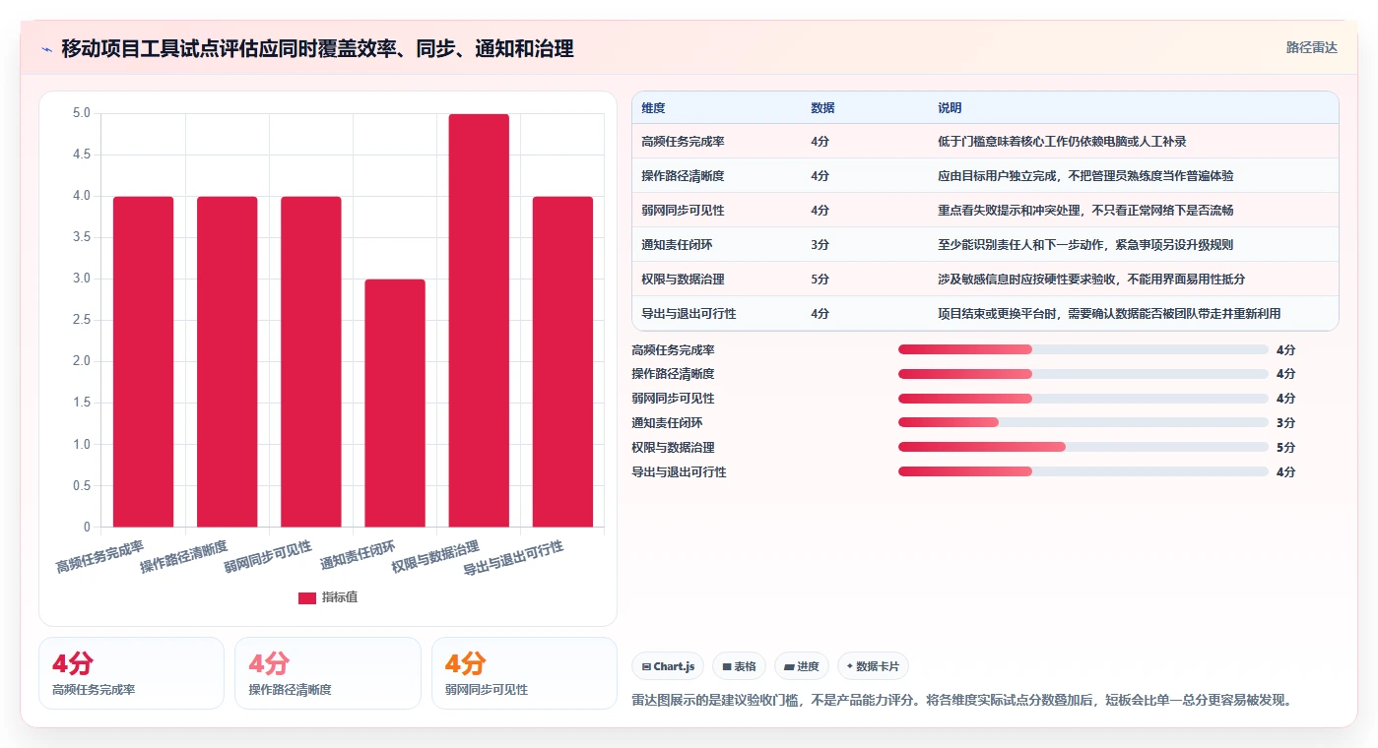1378x748 pixels.
Task: Click the blue wave icon before the title
Action: [47, 49]
